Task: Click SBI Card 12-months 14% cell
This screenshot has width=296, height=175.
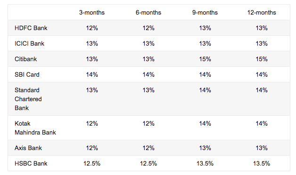Action: 262,75
